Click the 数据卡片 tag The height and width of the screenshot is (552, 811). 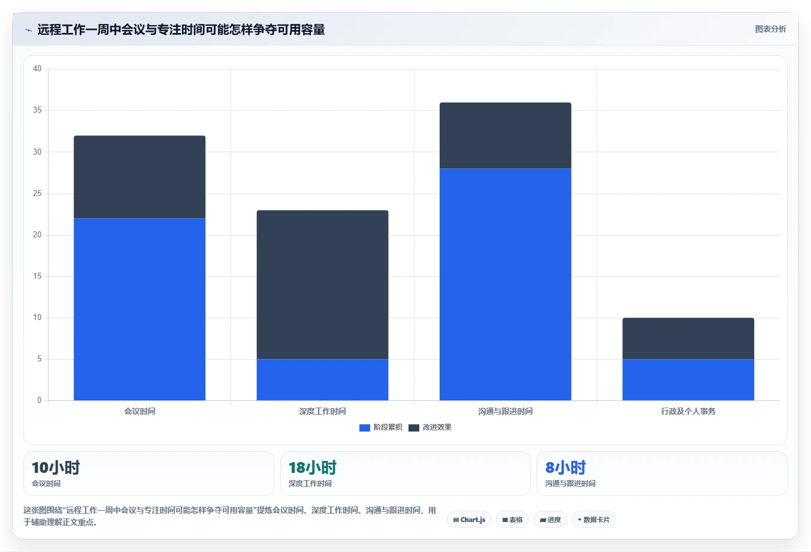click(x=594, y=520)
